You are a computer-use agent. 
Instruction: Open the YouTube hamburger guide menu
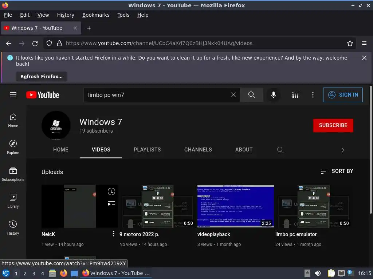tap(13, 95)
